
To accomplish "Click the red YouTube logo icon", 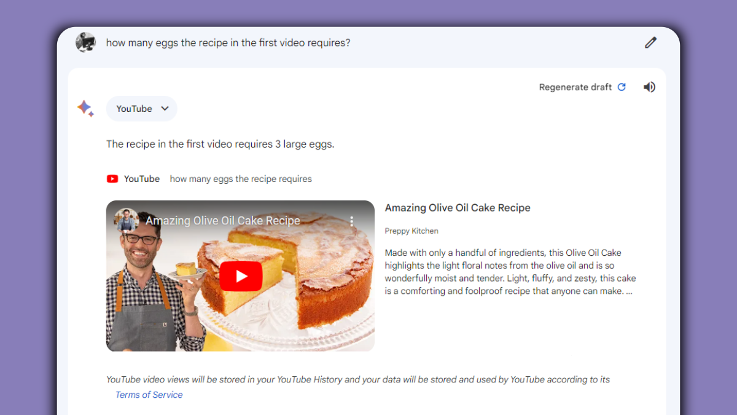I will [x=112, y=179].
